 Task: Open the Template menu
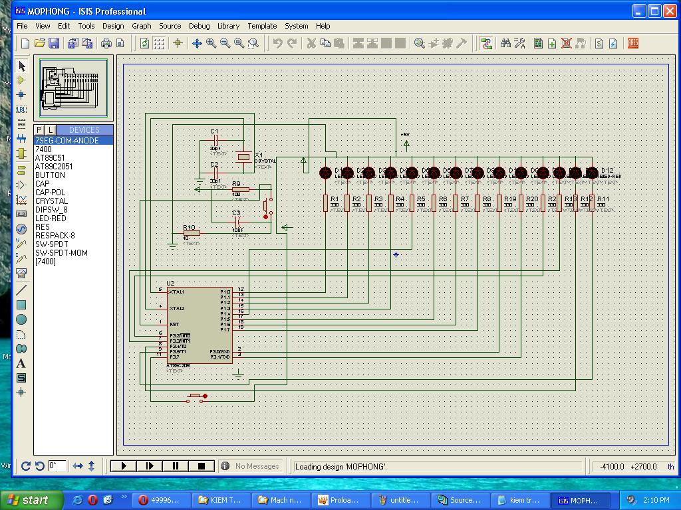coord(262,26)
